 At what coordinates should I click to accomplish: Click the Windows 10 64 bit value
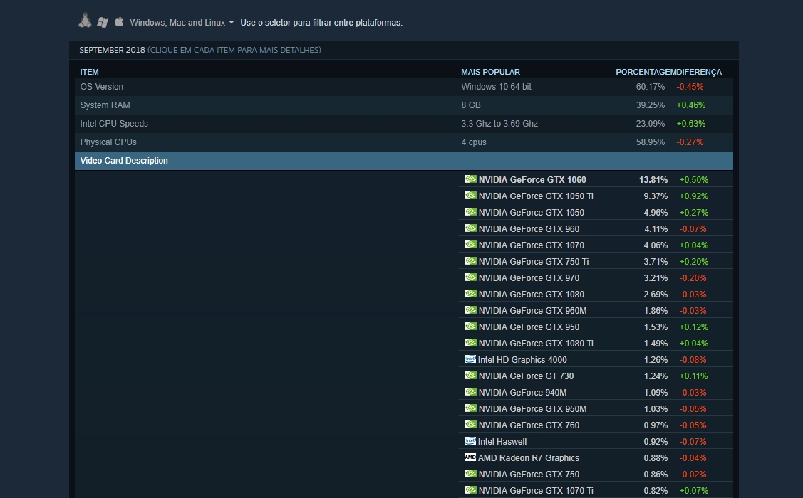point(496,87)
